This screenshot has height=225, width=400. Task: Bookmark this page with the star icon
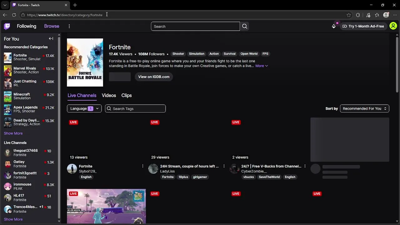349,15
